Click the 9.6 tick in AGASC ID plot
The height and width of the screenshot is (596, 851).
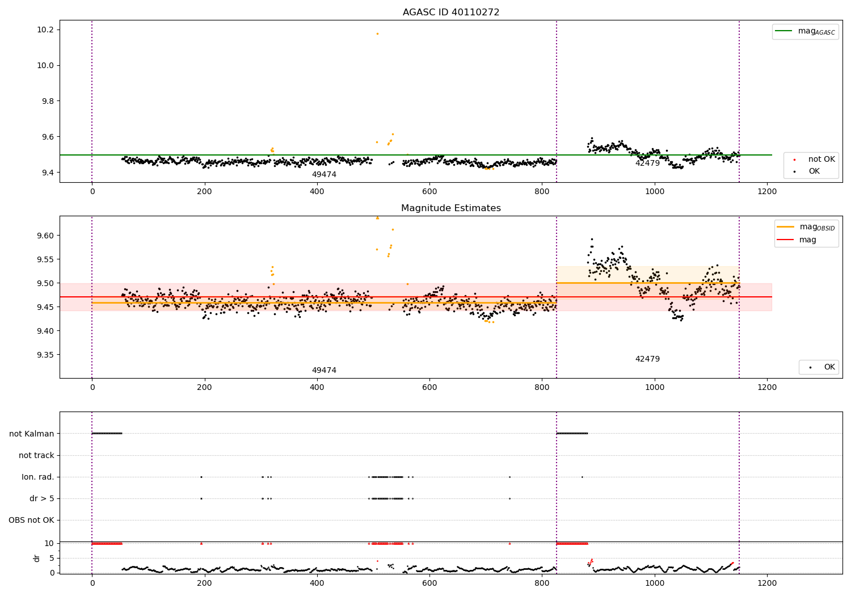(47, 137)
